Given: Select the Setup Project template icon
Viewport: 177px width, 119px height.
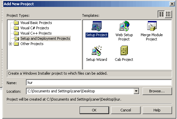Looking at the screenshot, I should [96, 26].
